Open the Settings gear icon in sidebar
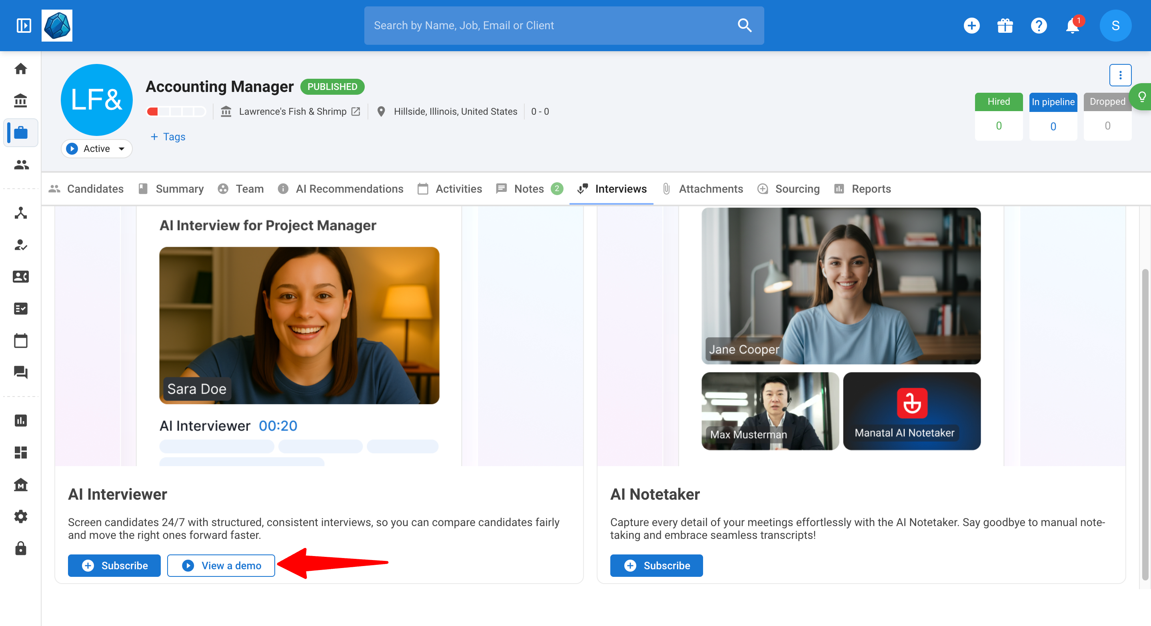 (x=20, y=516)
